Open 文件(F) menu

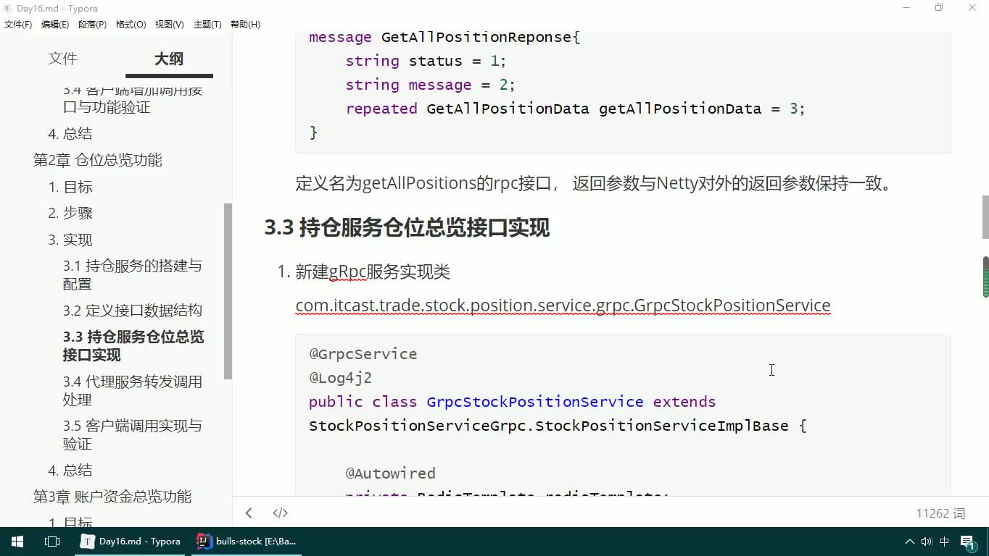[18, 25]
